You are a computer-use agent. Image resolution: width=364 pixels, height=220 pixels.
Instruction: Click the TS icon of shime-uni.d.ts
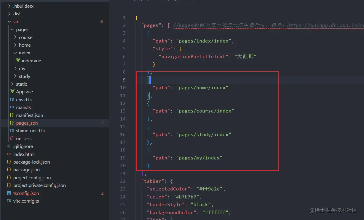(x=12, y=131)
